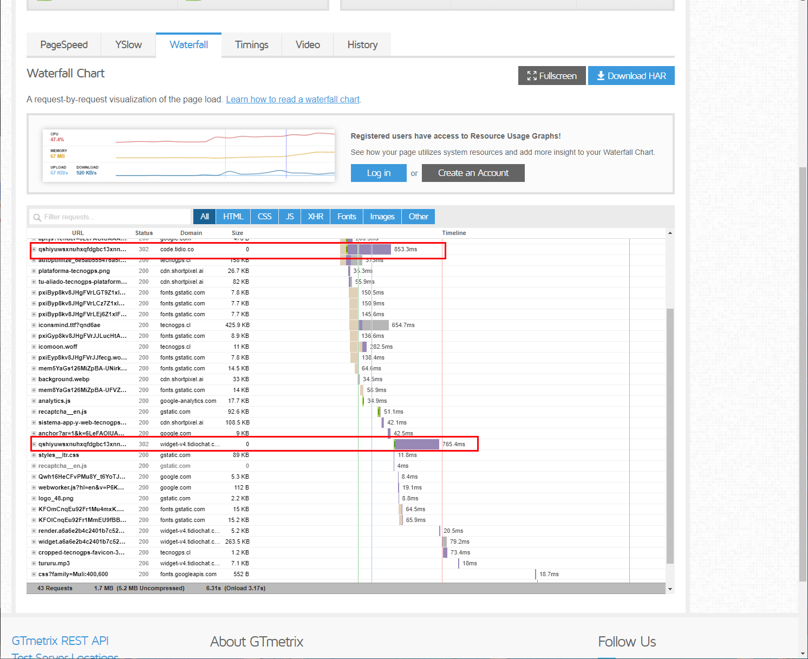Screen dimensions: 808x659
Task: Click the cropped-tecnogps-favicon request name
Action: coord(82,552)
